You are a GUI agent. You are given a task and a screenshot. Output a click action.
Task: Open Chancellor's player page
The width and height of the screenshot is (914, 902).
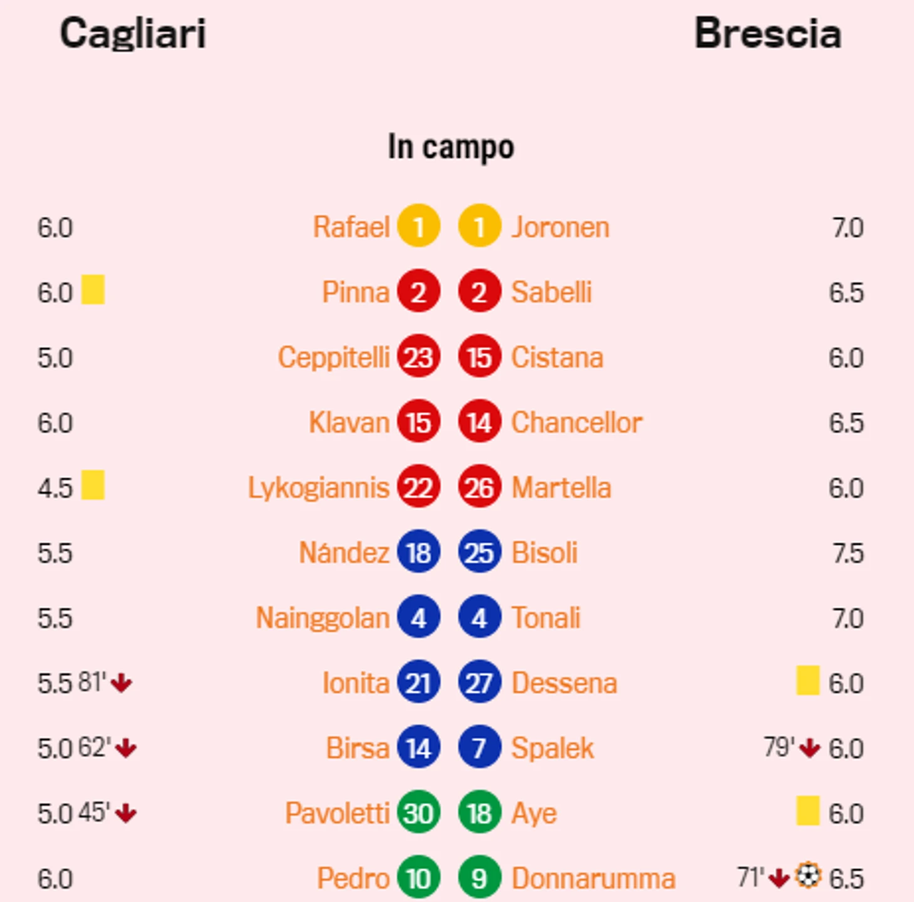pyautogui.click(x=577, y=423)
